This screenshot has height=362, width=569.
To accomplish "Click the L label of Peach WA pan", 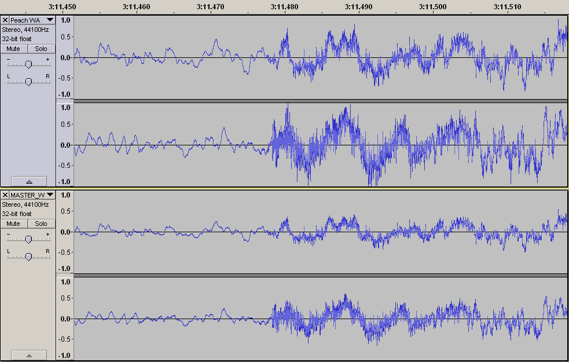I will tap(9, 76).
